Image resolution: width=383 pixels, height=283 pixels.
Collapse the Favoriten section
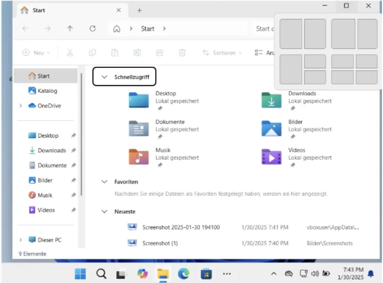point(105,182)
